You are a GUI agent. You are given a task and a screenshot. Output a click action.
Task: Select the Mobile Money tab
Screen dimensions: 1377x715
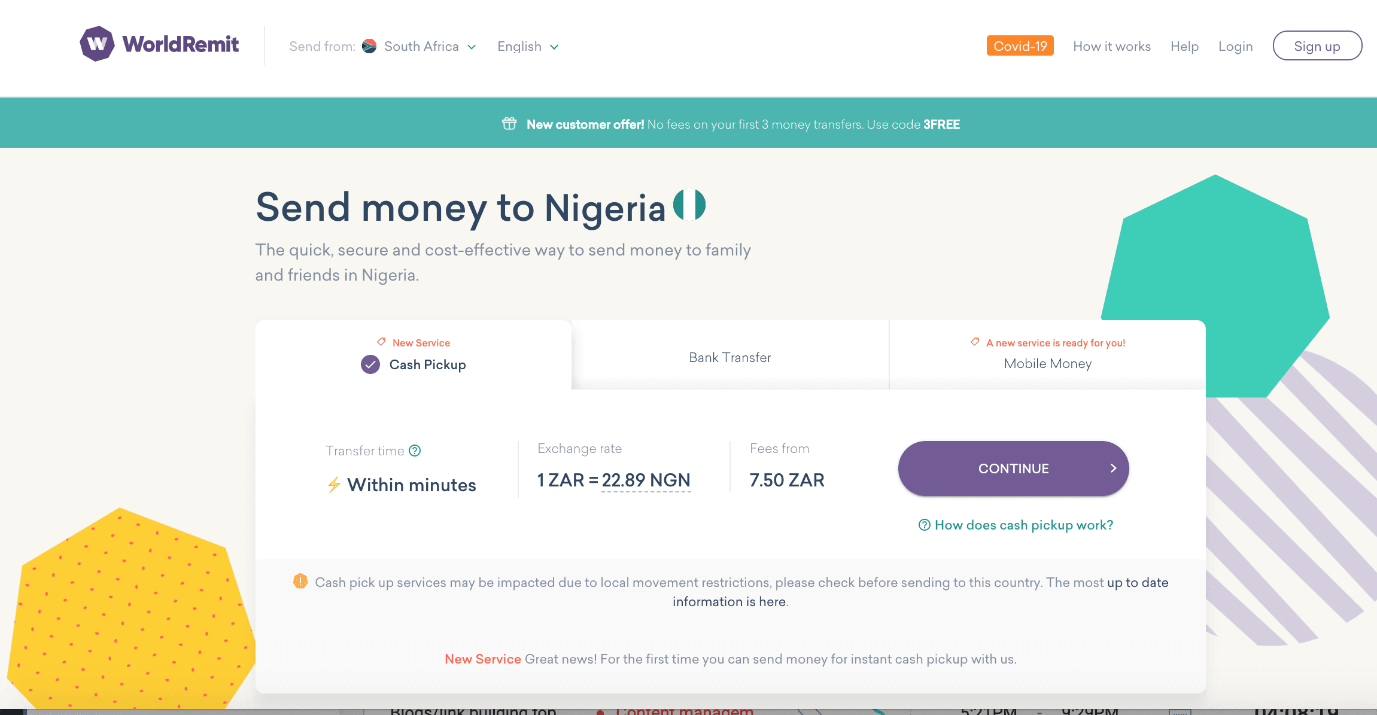coord(1047,363)
